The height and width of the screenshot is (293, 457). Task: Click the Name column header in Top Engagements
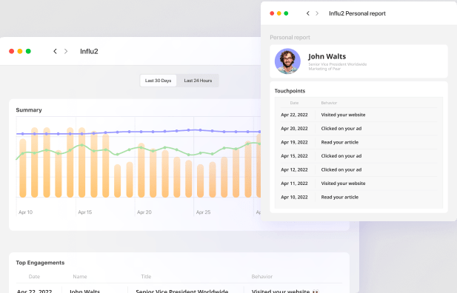point(80,277)
